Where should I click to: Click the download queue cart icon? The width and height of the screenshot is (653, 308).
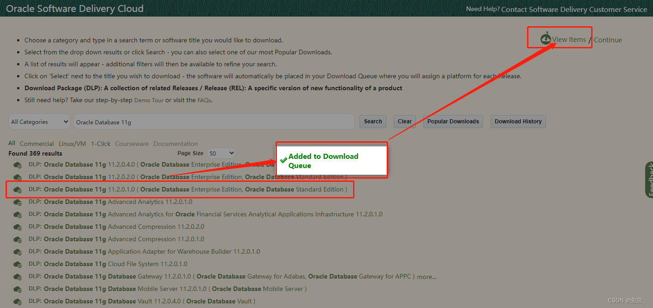[x=546, y=39]
